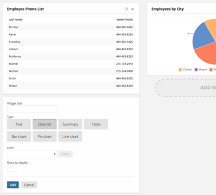Click the Wayne legend swatch
216x195 pixels.
[x=196, y=70]
